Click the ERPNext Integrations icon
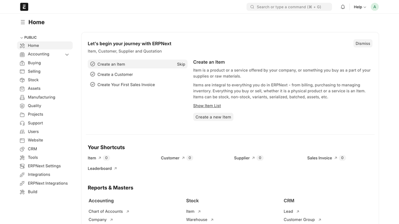Screen dimensions: 399x224 coord(23,183)
